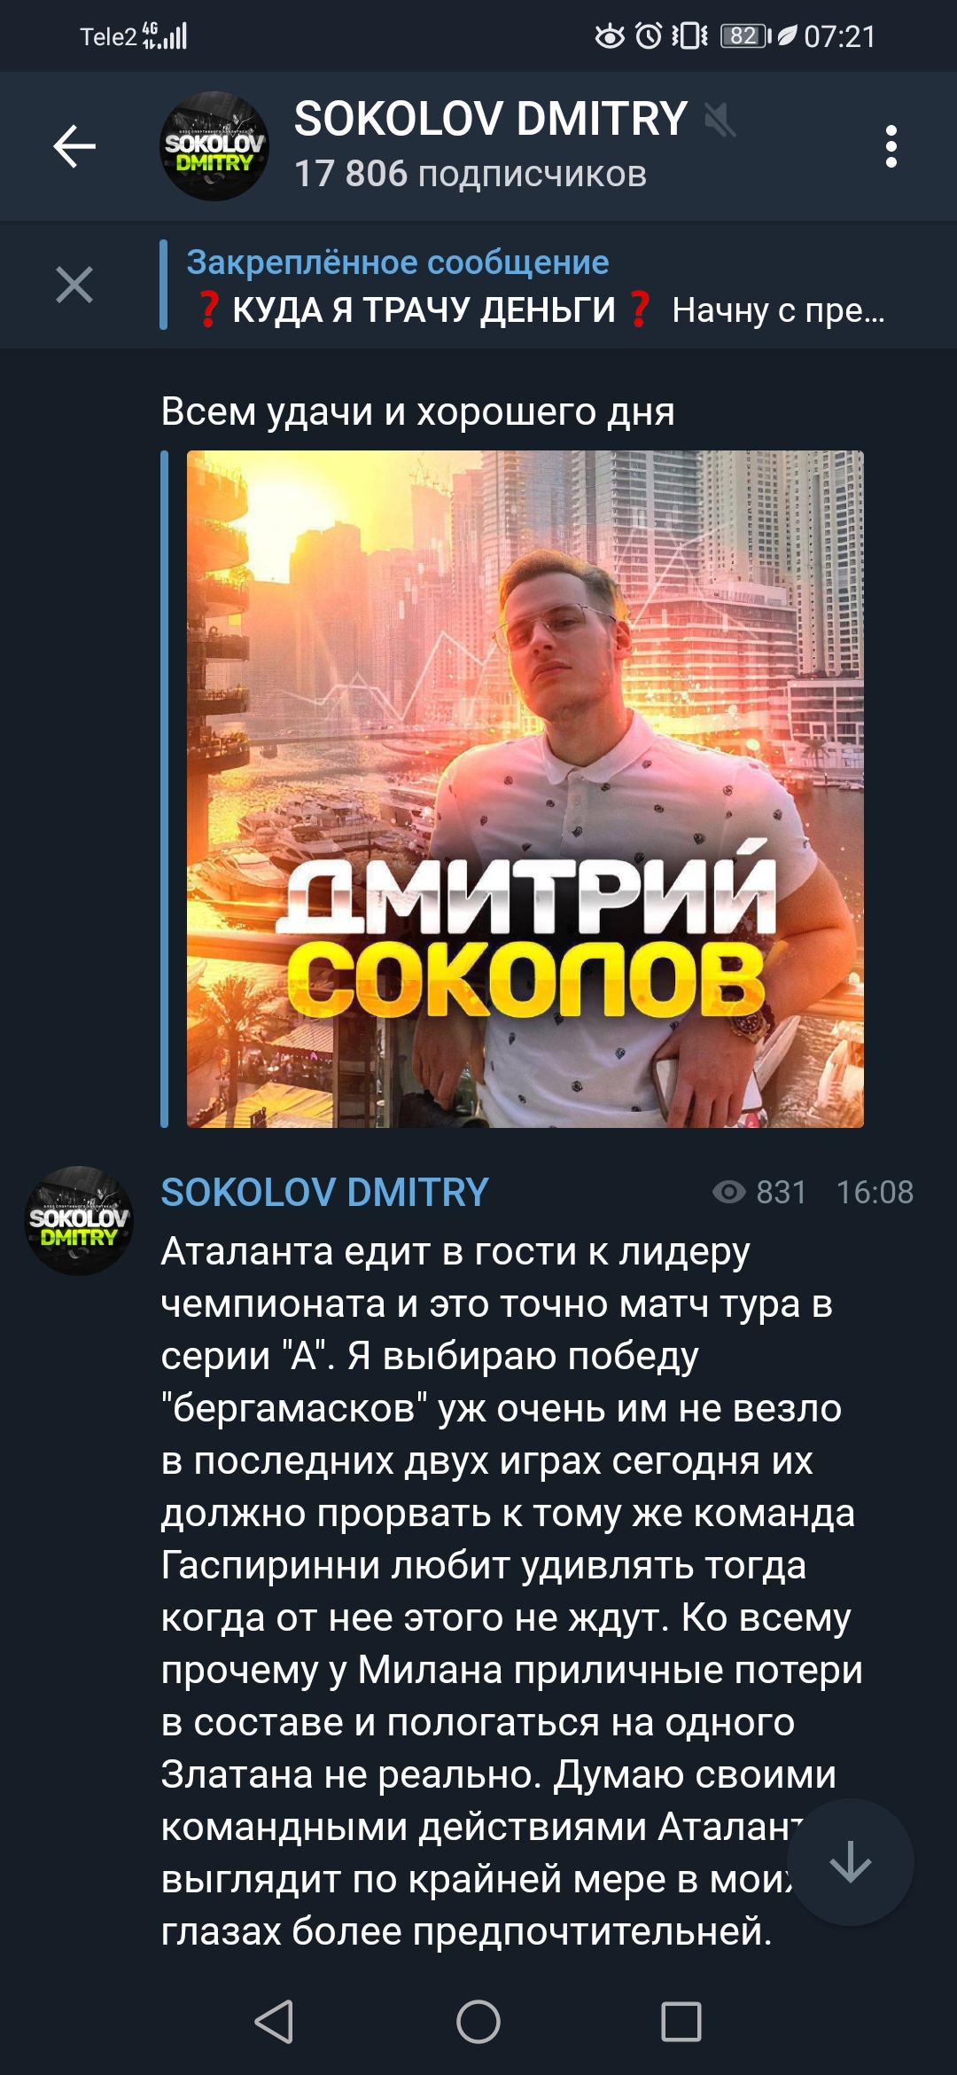Image resolution: width=957 pixels, height=2075 pixels.
Task: Dismiss the pinned message with X
Action: tap(74, 285)
